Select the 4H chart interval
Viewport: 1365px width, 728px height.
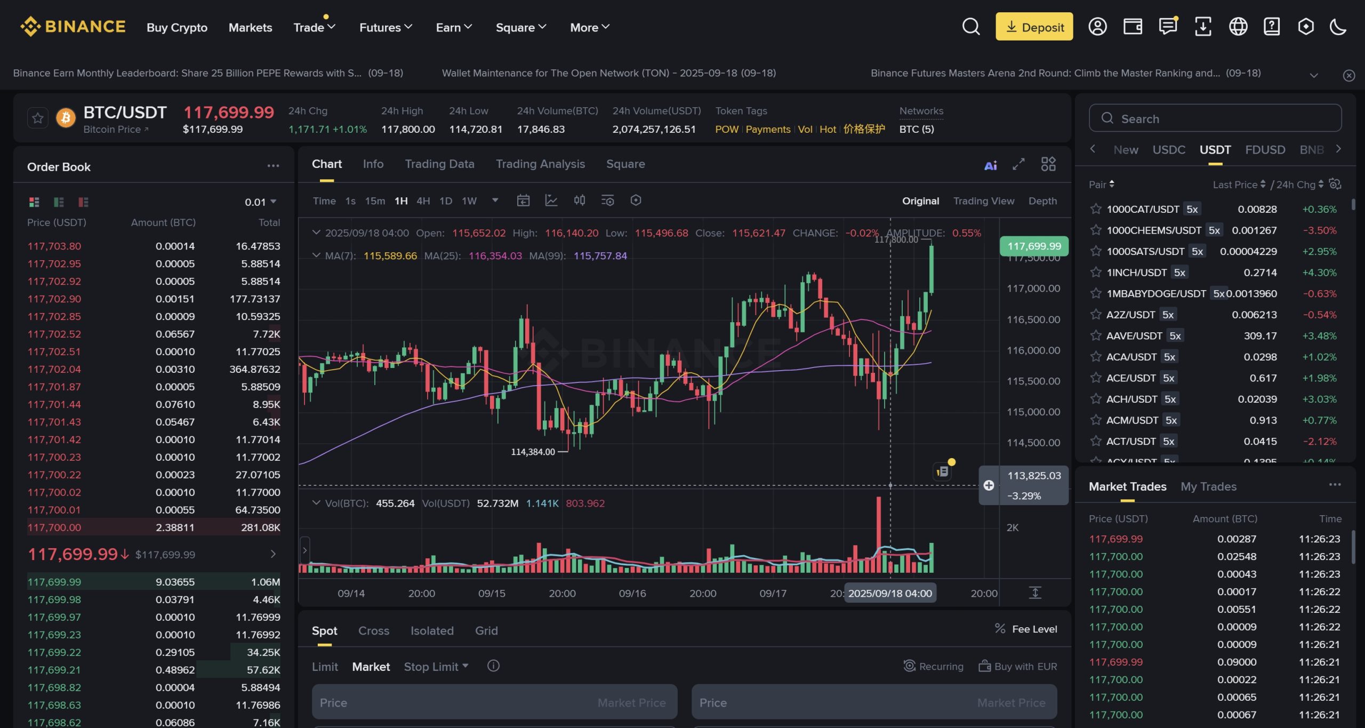tap(423, 201)
